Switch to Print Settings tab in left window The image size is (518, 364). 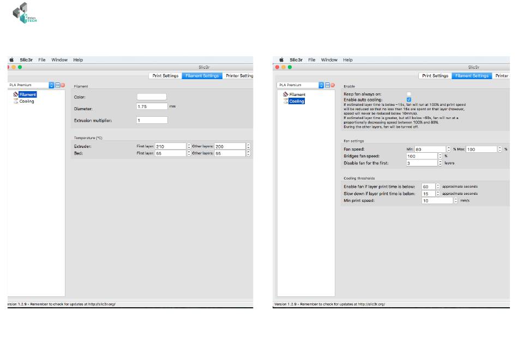click(x=165, y=76)
